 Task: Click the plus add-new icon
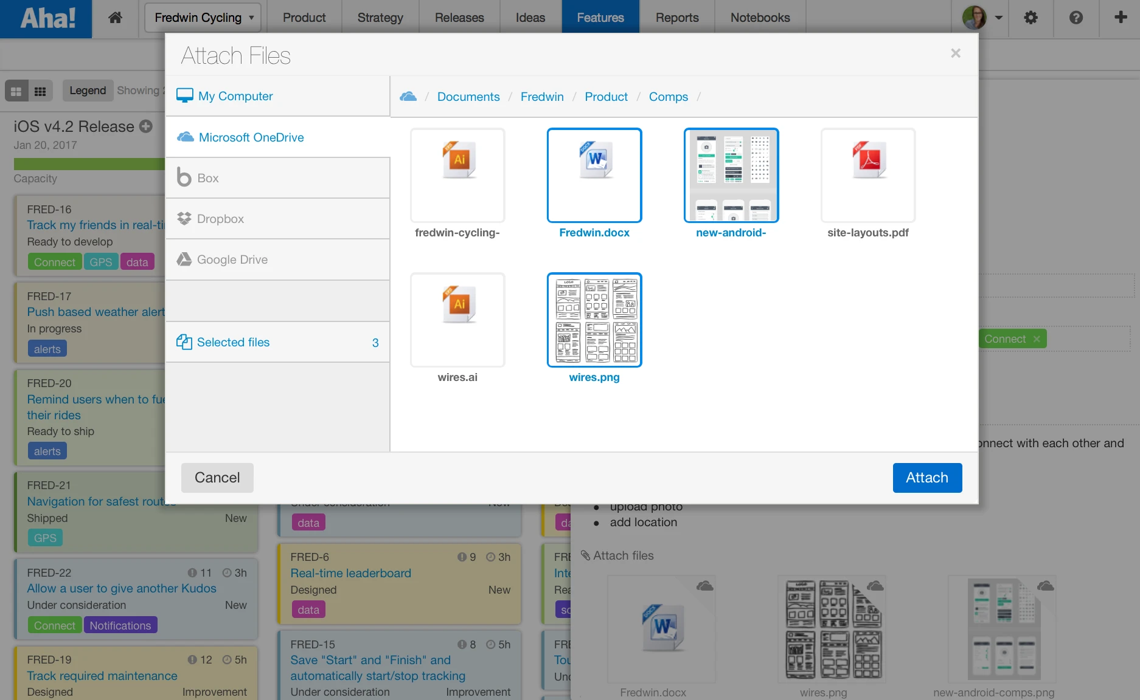1121,17
